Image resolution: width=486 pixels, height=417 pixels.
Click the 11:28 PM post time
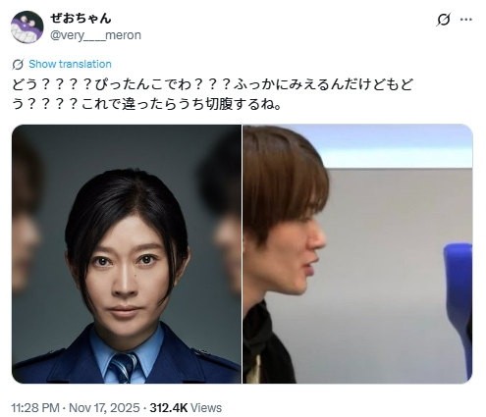click(x=35, y=408)
